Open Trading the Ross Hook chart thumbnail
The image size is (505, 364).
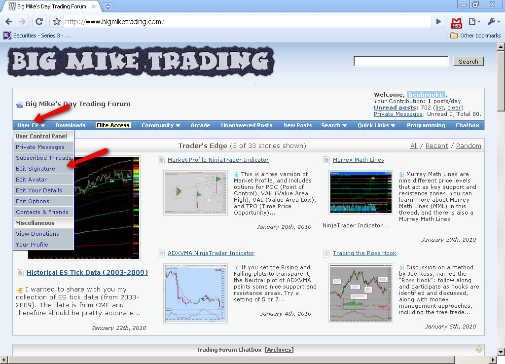(361, 293)
